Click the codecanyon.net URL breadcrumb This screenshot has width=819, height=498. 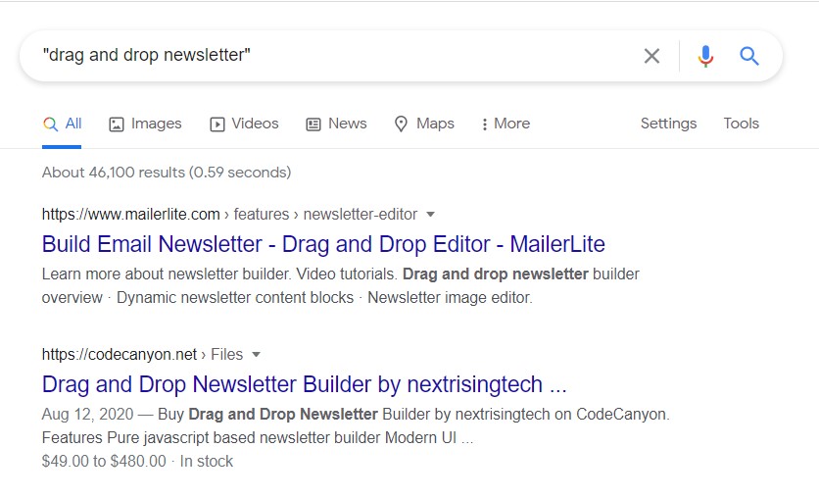tap(119, 355)
